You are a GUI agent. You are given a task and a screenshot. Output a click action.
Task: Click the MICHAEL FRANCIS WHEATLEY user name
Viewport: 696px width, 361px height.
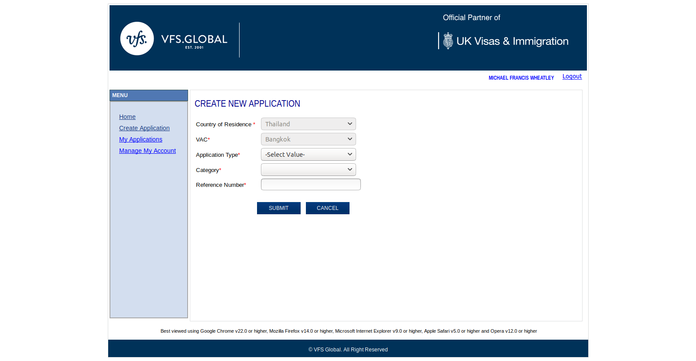[x=521, y=78]
